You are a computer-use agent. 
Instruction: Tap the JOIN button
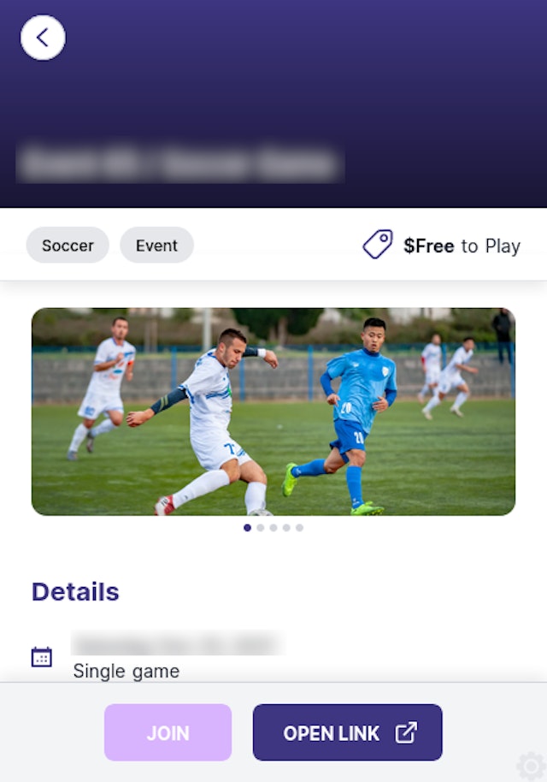pos(168,732)
